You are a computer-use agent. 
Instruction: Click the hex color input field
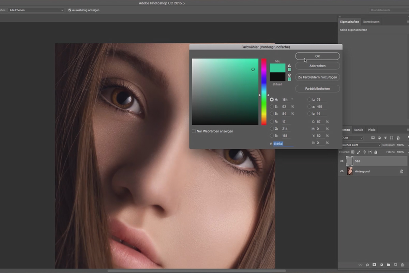[283, 144]
